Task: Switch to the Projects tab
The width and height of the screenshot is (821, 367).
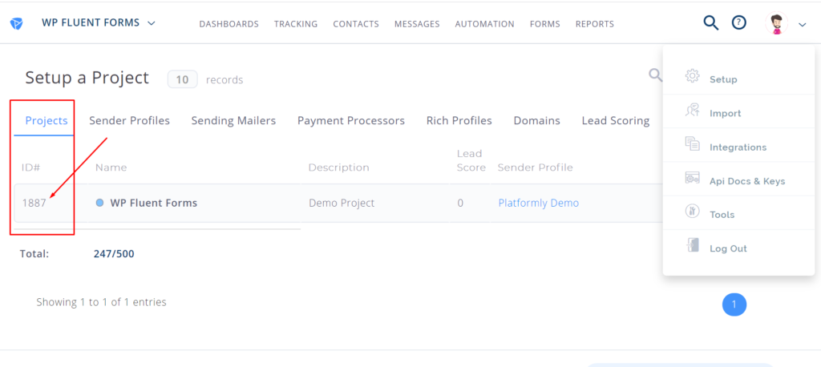Action: (47, 120)
